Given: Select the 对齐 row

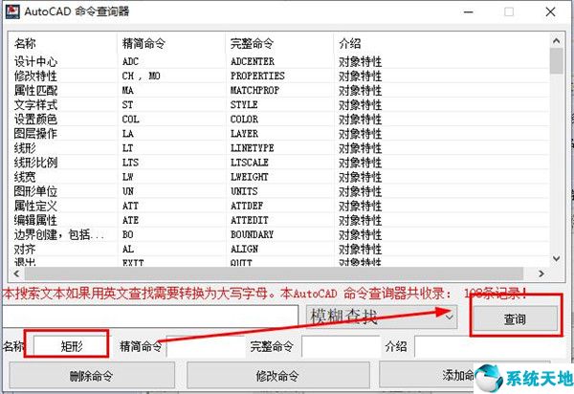Looking at the screenshot, I should [279, 250].
